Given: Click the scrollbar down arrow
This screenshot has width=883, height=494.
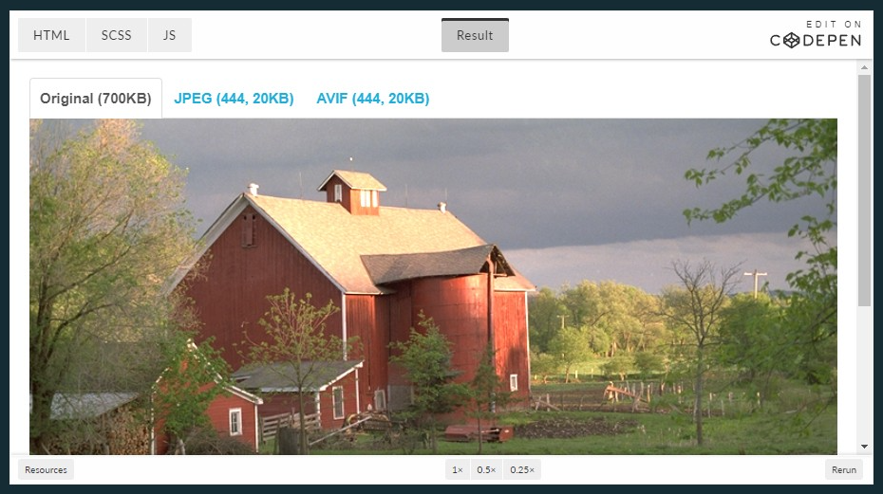Looking at the screenshot, I should pos(864,447).
